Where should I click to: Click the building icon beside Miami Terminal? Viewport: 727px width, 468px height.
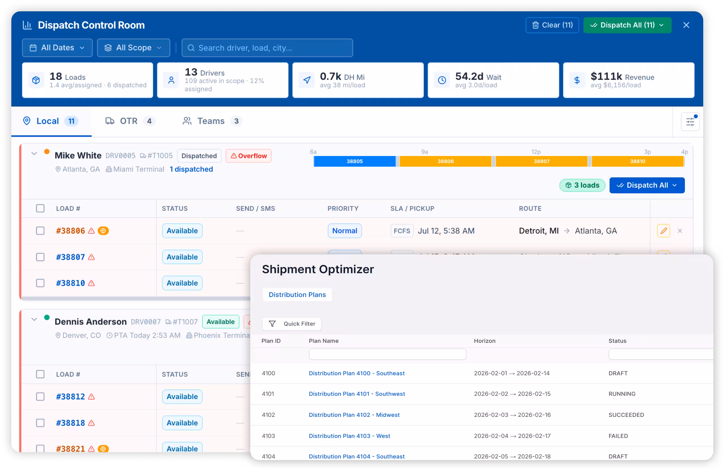[x=108, y=169]
